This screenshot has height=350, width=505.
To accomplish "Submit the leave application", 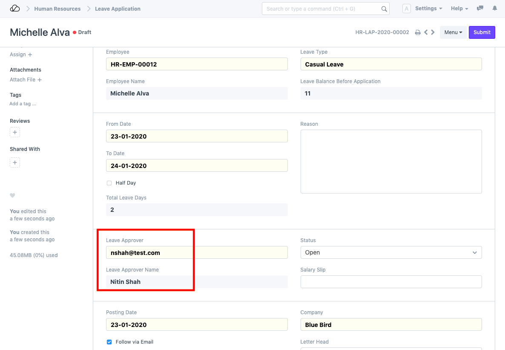I will point(482,32).
